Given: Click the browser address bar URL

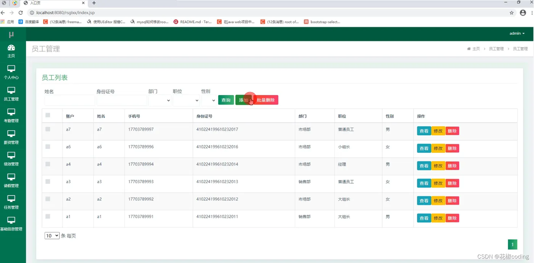Looking at the screenshot, I should tap(65, 13).
